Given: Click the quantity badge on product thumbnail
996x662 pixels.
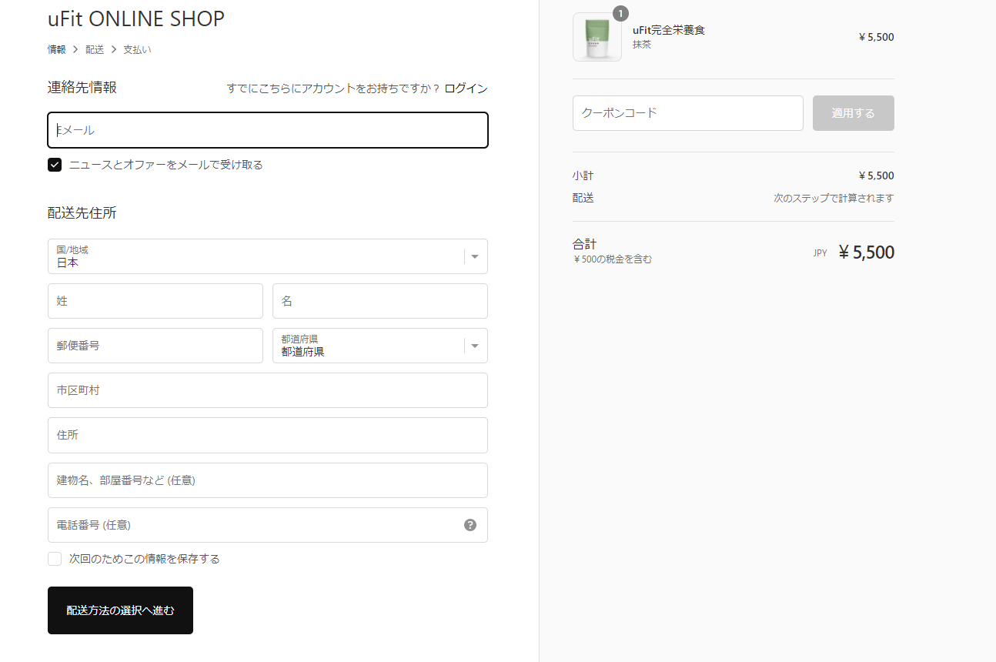Looking at the screenshot, I should click(x=620, y=13).
